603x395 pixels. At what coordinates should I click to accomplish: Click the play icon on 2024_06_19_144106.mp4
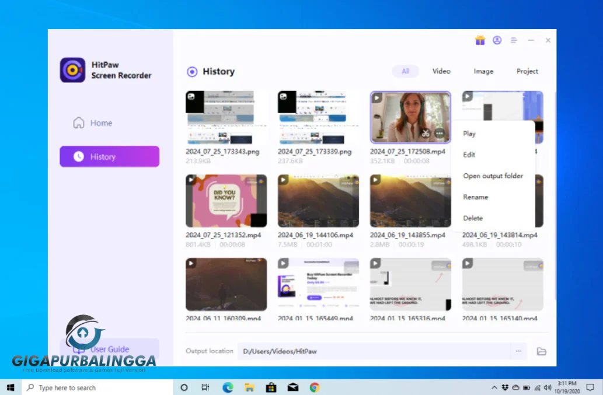click(283, 179)
